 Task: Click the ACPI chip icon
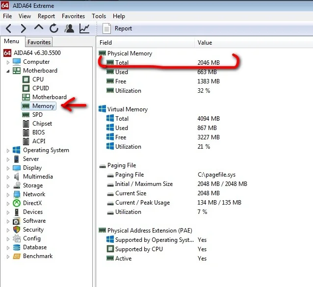(26, 141)
